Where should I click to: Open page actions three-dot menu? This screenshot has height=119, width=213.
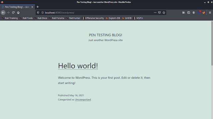[155, 13]
